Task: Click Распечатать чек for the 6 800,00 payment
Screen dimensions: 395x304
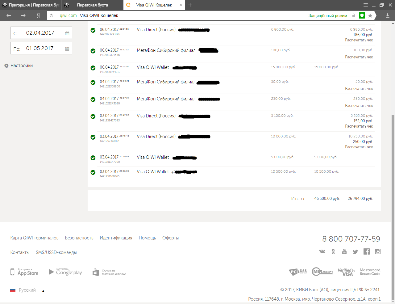Action: [359, 40]
